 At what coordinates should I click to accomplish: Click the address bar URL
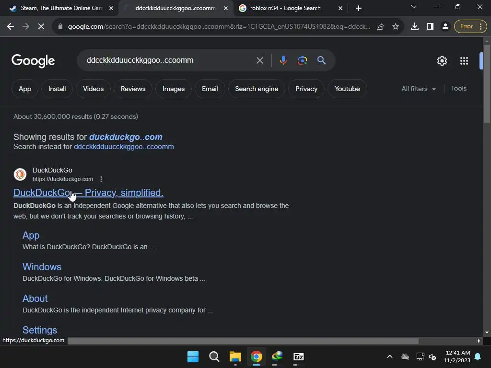[219, 27]
